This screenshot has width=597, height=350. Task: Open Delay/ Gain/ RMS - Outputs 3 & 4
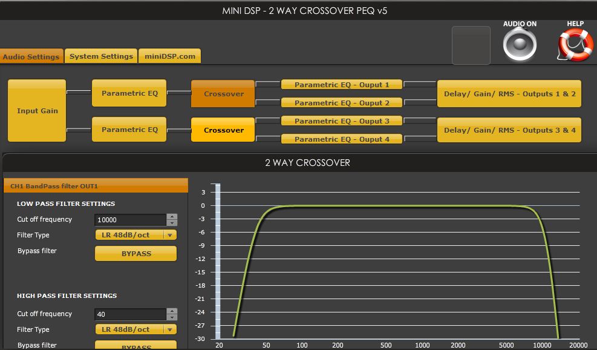pyautogui.click(x=509, y=130)
